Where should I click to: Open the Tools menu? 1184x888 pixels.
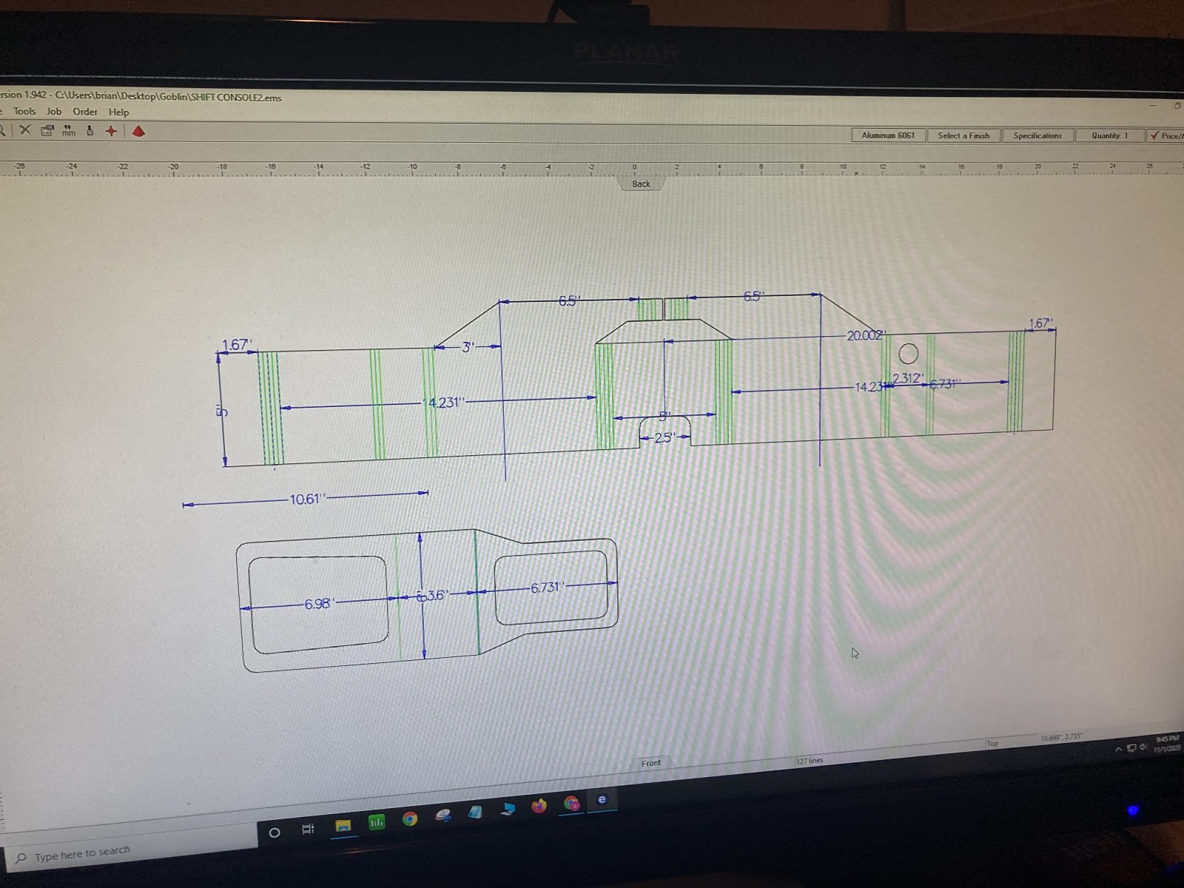[x=24, y=111]
